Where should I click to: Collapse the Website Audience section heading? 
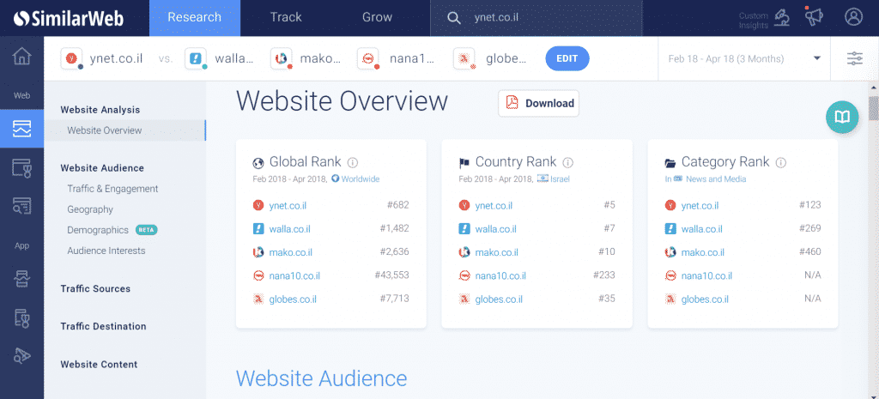[x=102, y=168]
